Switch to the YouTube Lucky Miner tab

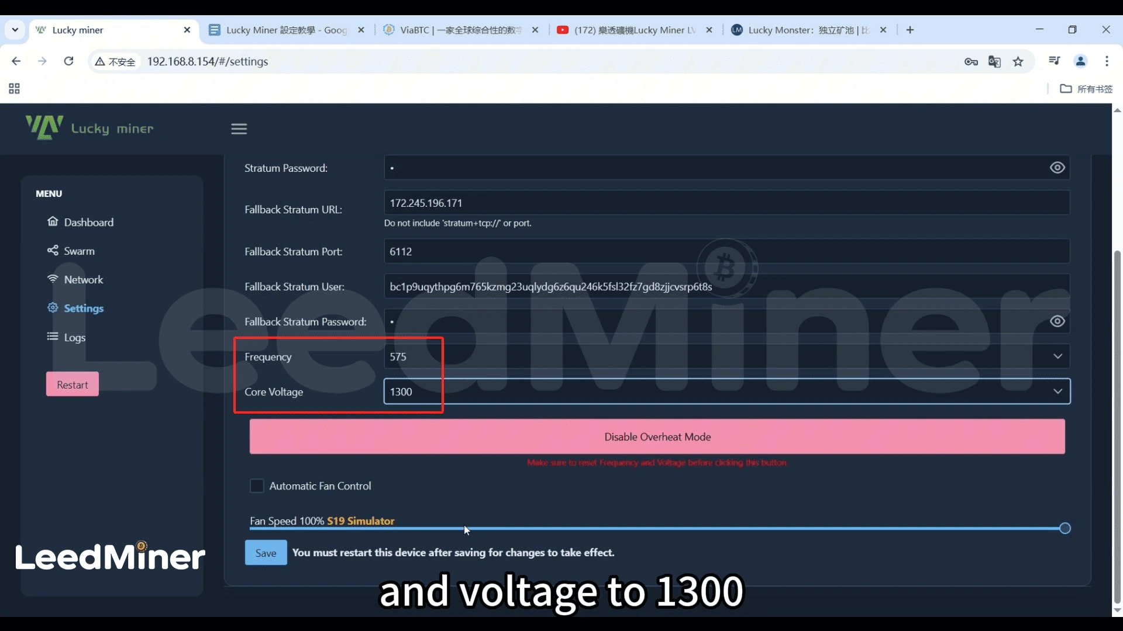635,30
